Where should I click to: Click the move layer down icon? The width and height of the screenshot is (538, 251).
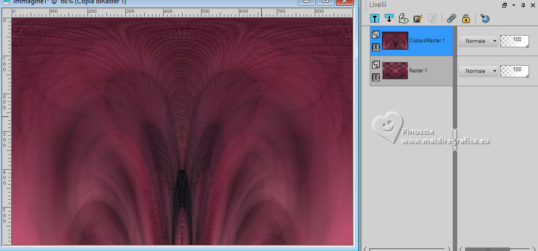tap(389, 18)
